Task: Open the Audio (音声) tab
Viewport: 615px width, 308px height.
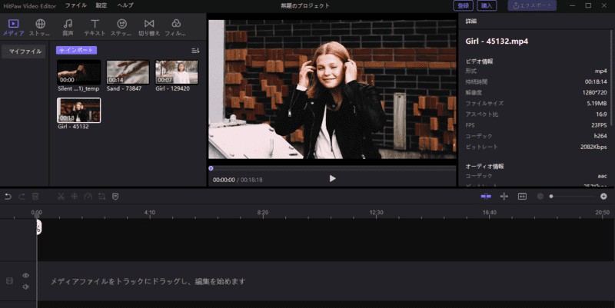Action: (x=68, y=28)
